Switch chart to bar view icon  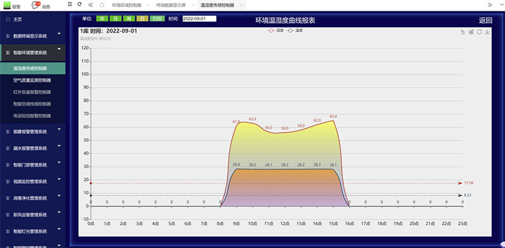point(471,32)
